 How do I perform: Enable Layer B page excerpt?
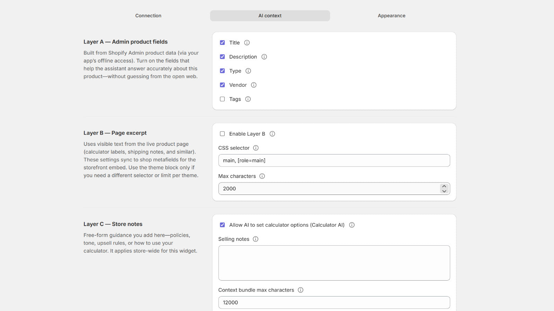tap(222, 134)
